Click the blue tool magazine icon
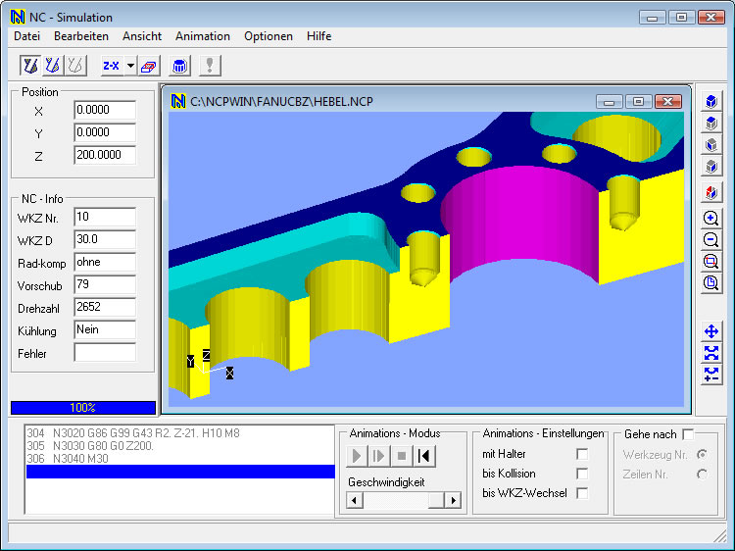This screenshot has width=735, height=551. pos(179,66)
